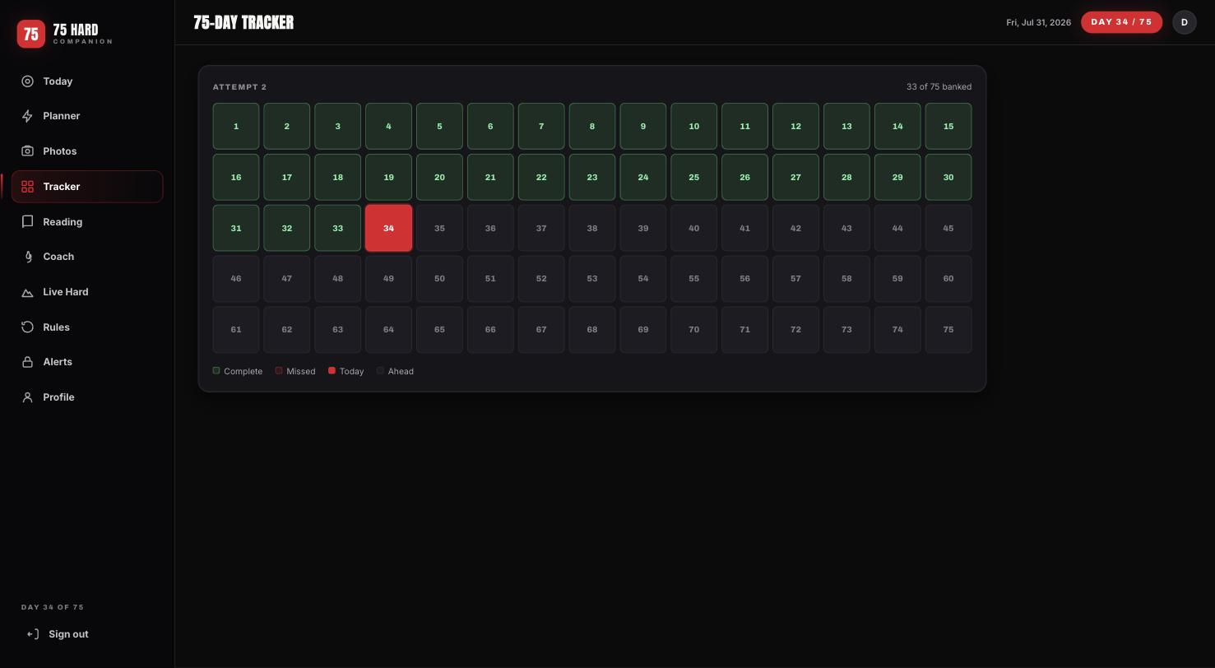Open the Coach section
Viewport: 1215px width, 668px height.
click(x=87, y=257)
